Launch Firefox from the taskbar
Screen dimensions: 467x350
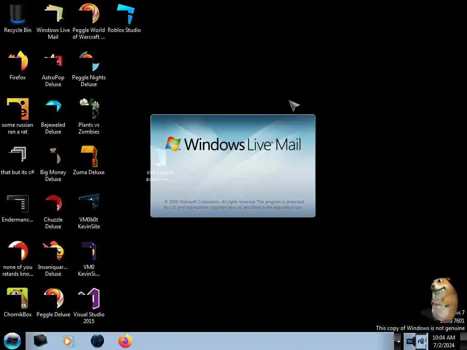pos(125,341)
